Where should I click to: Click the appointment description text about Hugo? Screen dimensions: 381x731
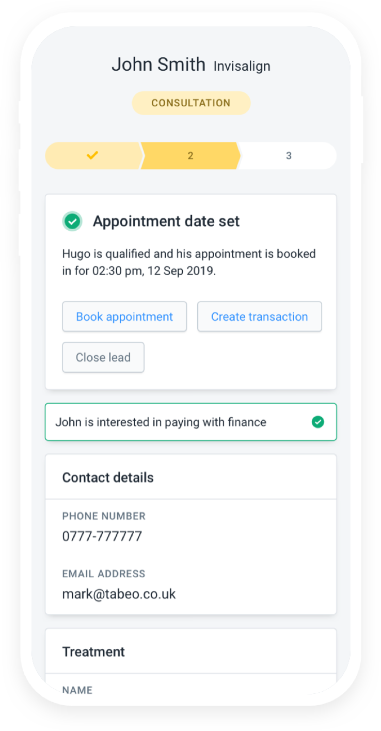click(189, 262)
